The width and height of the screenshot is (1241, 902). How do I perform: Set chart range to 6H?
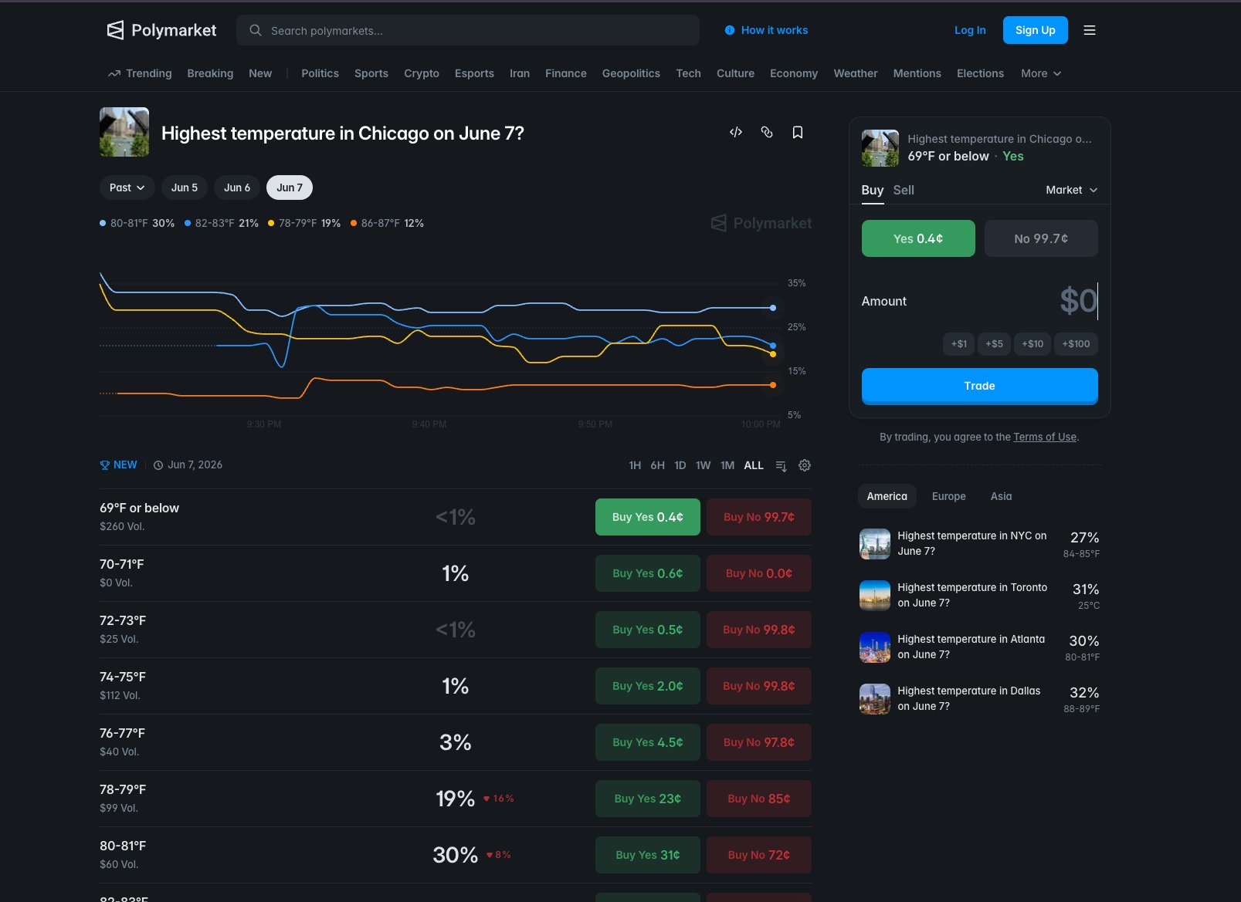pyautogui.click(x=657, y=465)
